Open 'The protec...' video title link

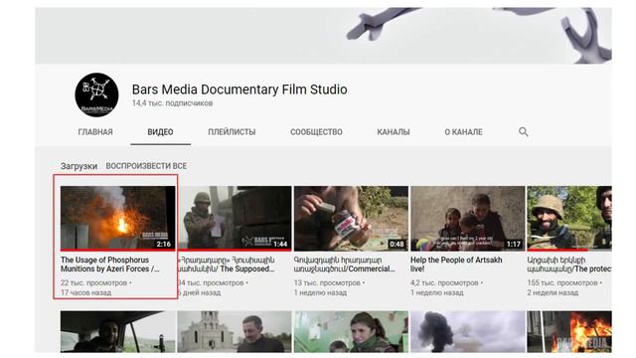coord(569,265)
